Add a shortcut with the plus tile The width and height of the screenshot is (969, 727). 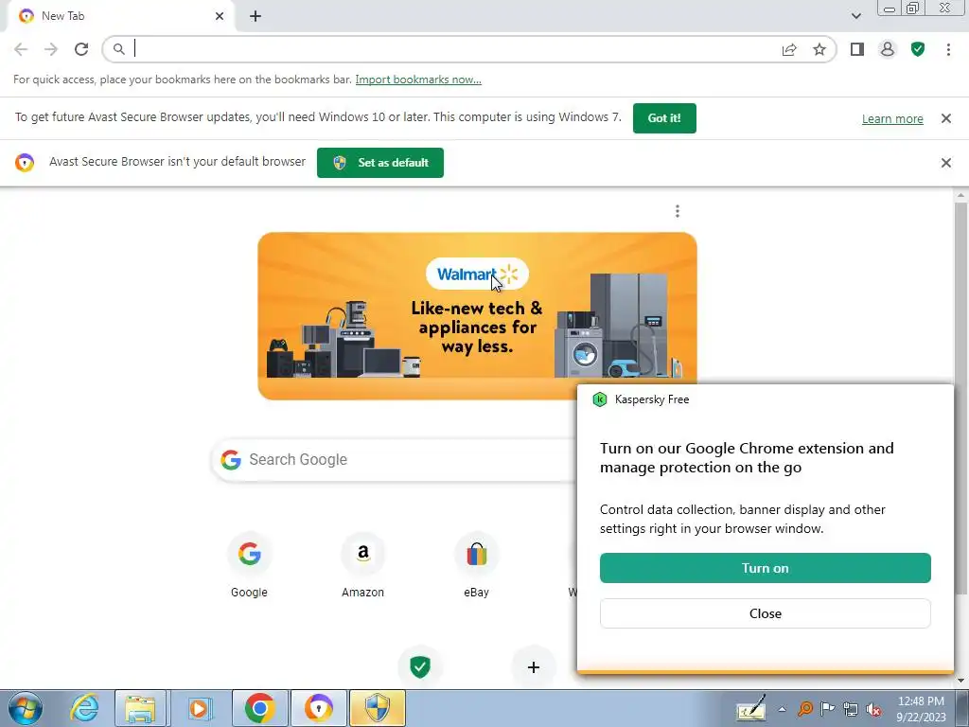534,667
